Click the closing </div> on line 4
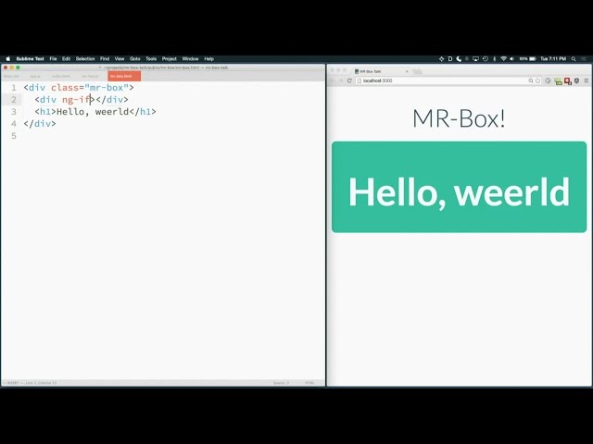The width and height of the screenshot is (593, 444). tap(40, 124)
